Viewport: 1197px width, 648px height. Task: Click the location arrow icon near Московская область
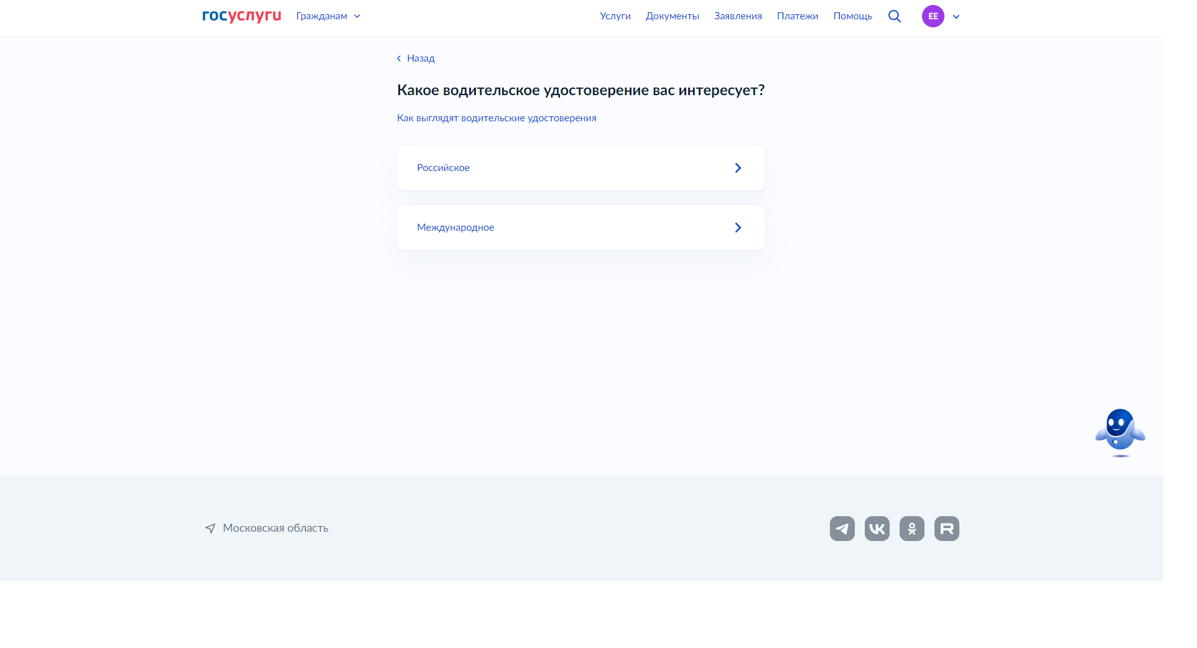(x=211, y=527)
